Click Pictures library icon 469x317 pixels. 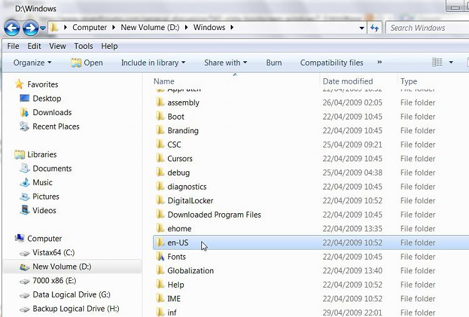coord(24,196)
